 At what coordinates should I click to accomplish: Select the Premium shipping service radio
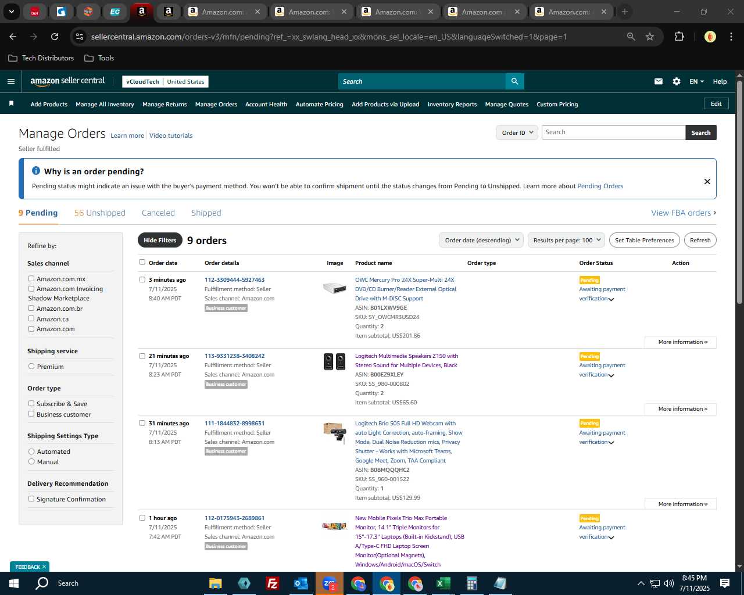coord(31,366)
